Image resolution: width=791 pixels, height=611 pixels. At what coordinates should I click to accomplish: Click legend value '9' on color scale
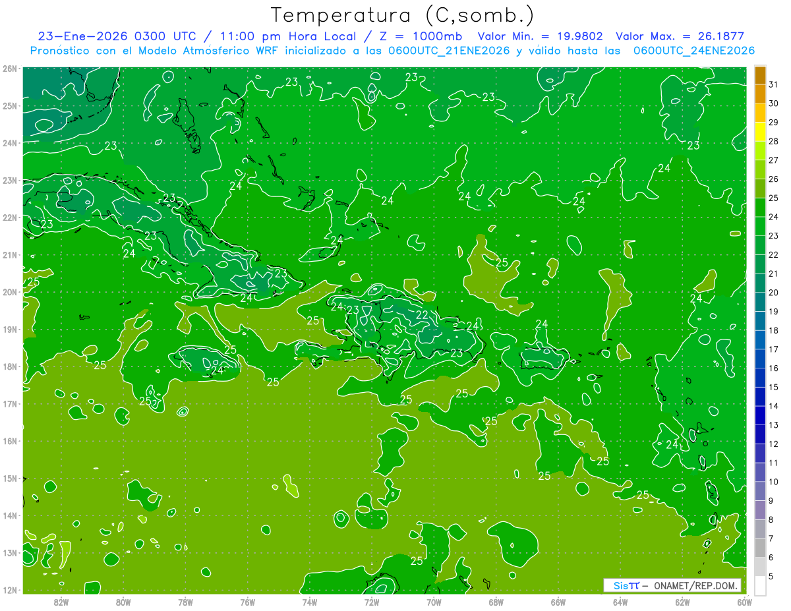[771, 501]
